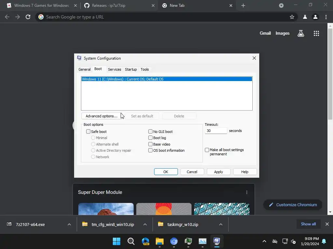Check Make all boot settings permanent
333x249 pixels.
(x=207, y=150)
